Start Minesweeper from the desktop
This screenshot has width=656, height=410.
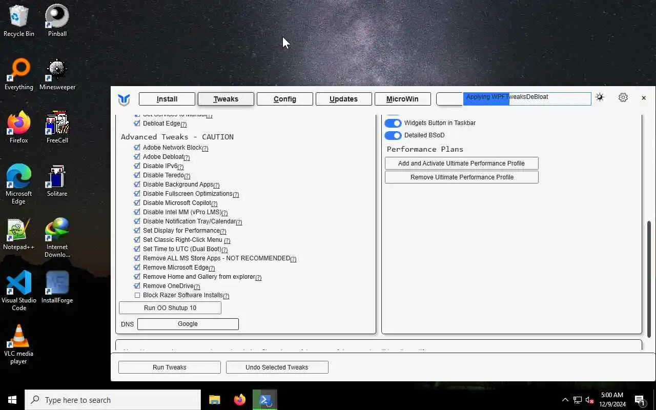pos(57,74)
